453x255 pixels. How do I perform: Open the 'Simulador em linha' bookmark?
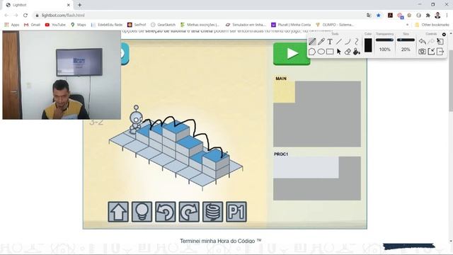click(246, 25)
